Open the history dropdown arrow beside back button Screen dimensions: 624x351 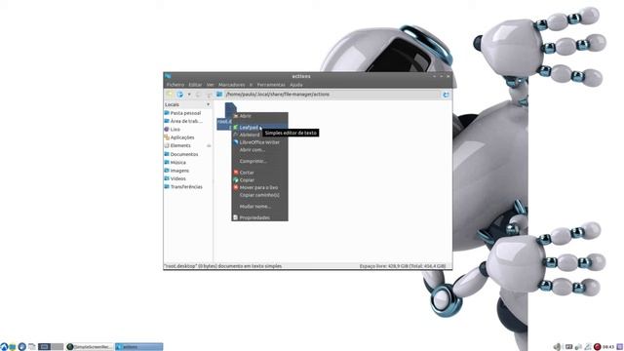click(x=189, y=95)
